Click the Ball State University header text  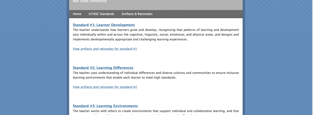click(90, 1)
